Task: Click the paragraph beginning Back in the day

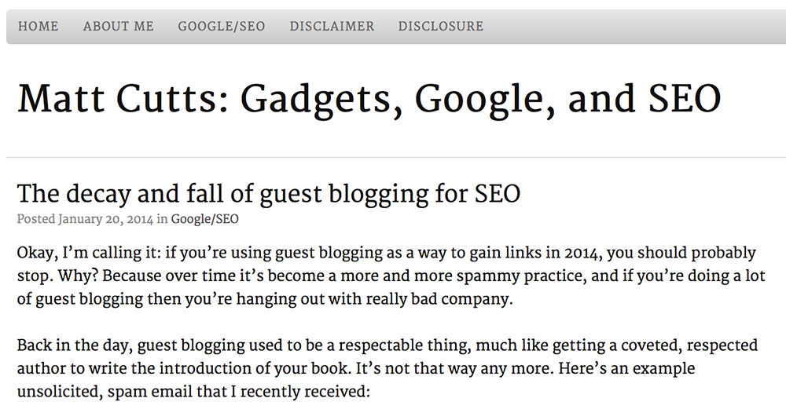Action: pyautogui.click(x=387, y=368)
